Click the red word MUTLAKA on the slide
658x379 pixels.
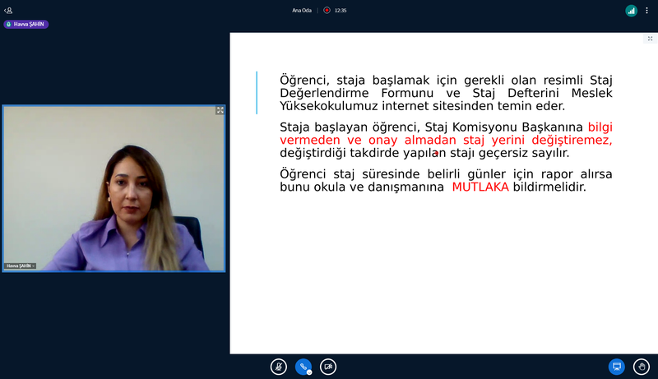(x=480, y=187)
